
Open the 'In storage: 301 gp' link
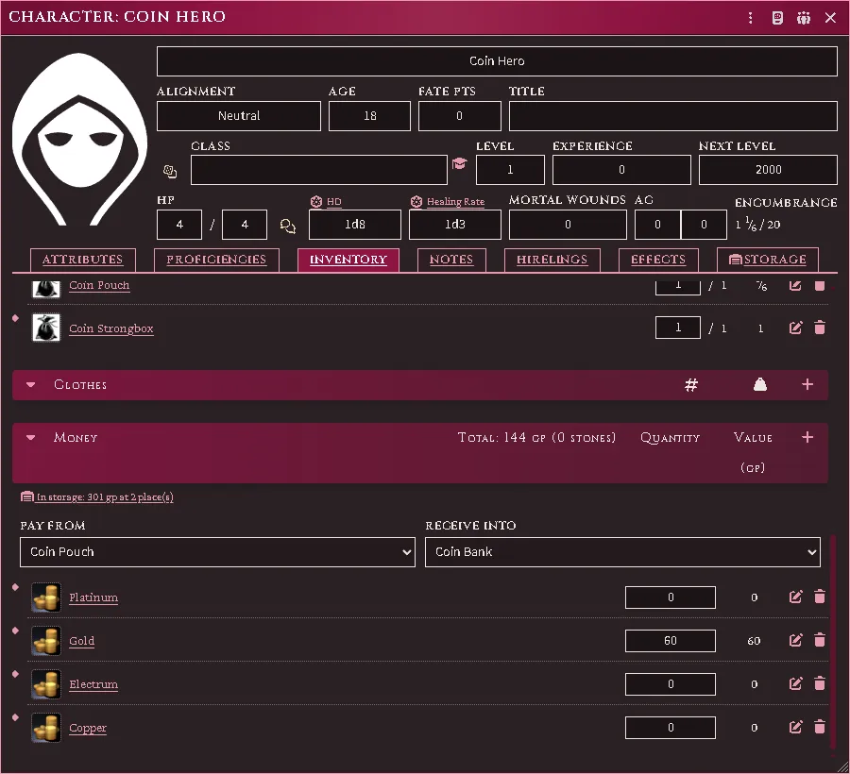tap(97, 496)
